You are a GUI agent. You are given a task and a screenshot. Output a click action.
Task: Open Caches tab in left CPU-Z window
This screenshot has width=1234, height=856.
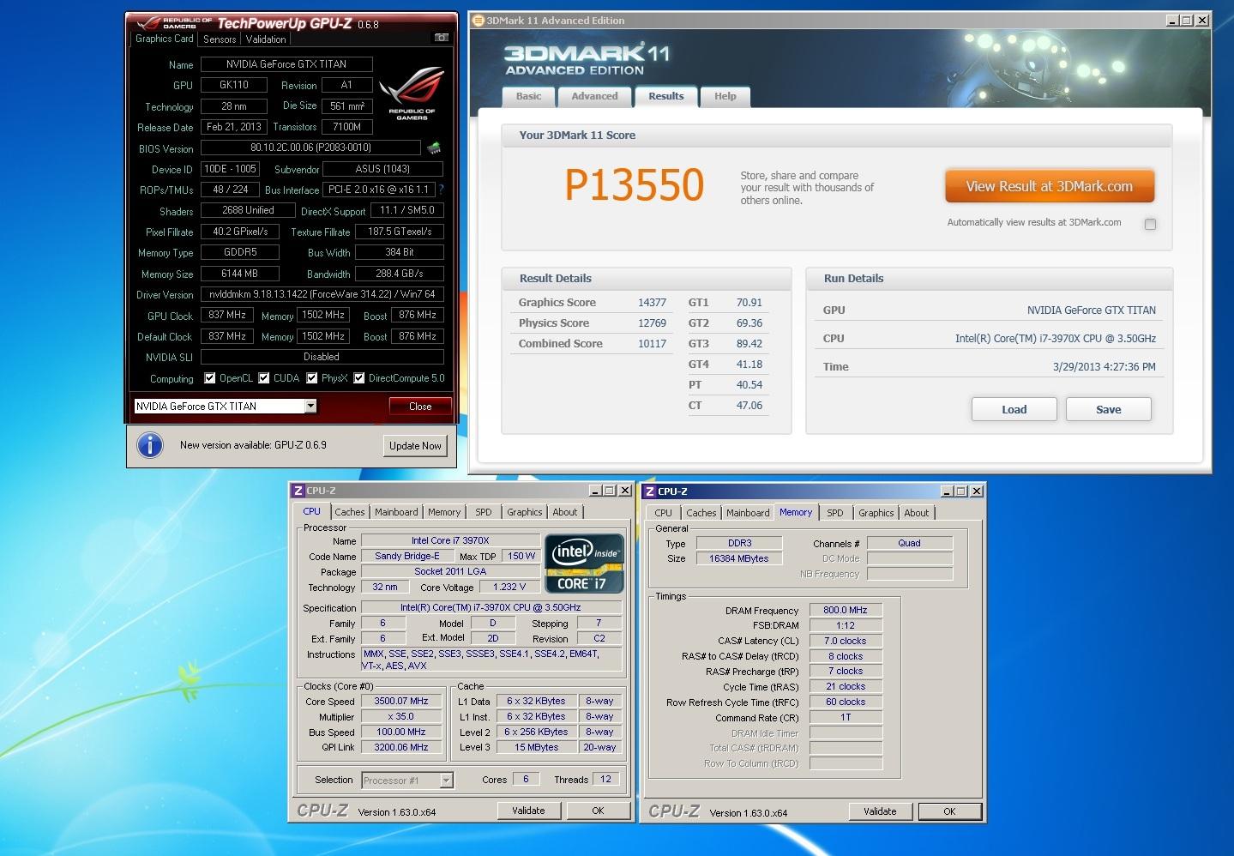[350, 512]
